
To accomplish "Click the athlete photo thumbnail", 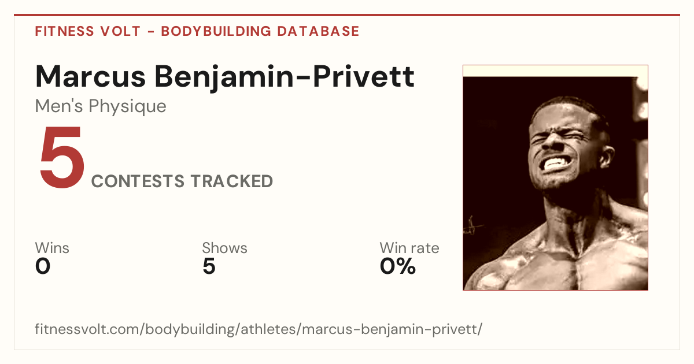I will point(555,177).
